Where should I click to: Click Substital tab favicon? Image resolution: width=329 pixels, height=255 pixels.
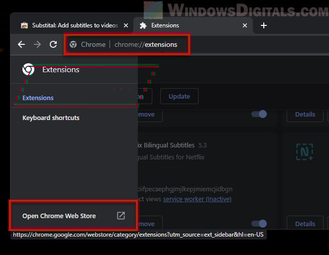click(x=24, y=25)
